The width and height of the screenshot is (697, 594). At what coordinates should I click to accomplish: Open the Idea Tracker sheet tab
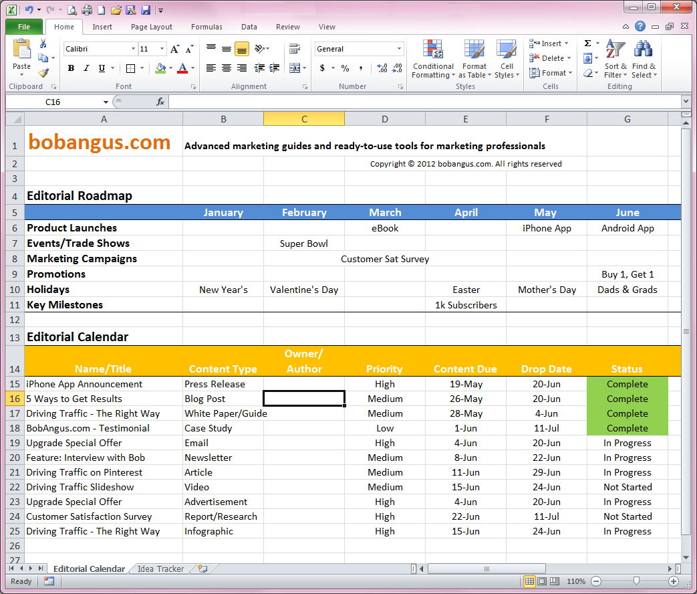[160, 569]
